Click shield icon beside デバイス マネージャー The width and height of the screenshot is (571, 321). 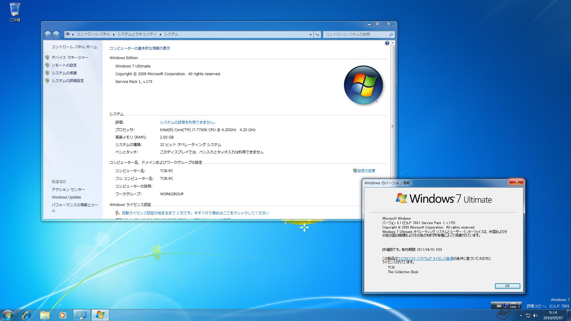[x=47, y=57]
